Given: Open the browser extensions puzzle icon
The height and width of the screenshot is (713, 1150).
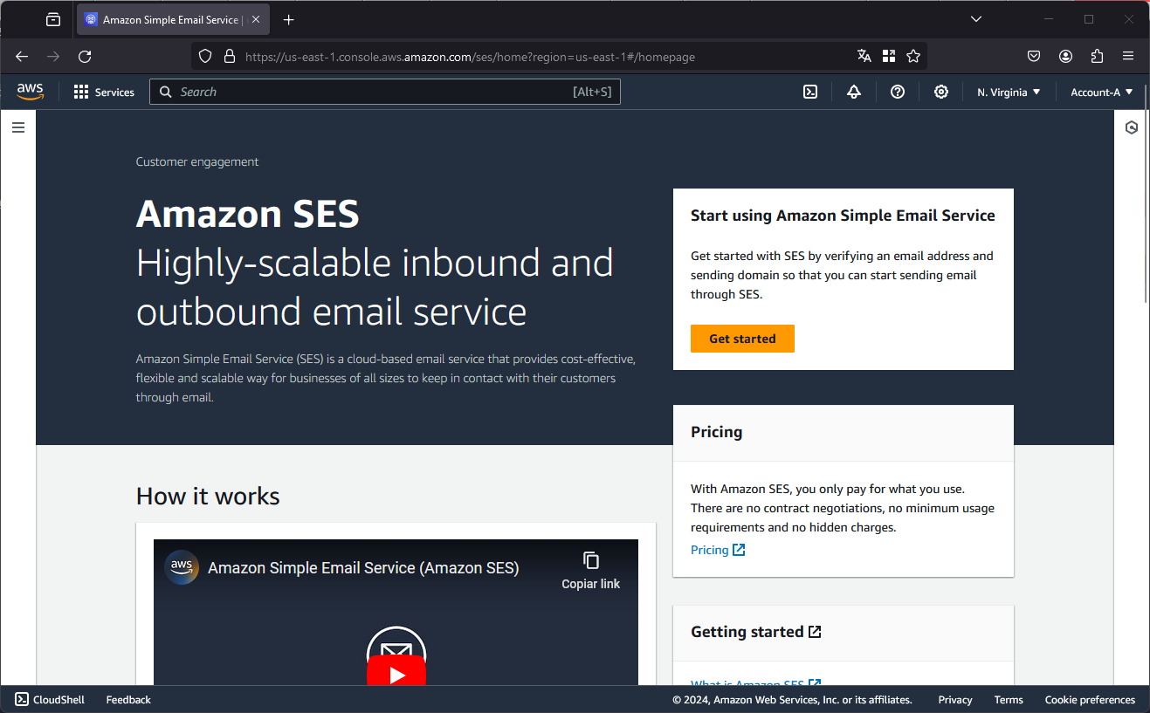Looking at the screenshot, I should pos(1098,56).
